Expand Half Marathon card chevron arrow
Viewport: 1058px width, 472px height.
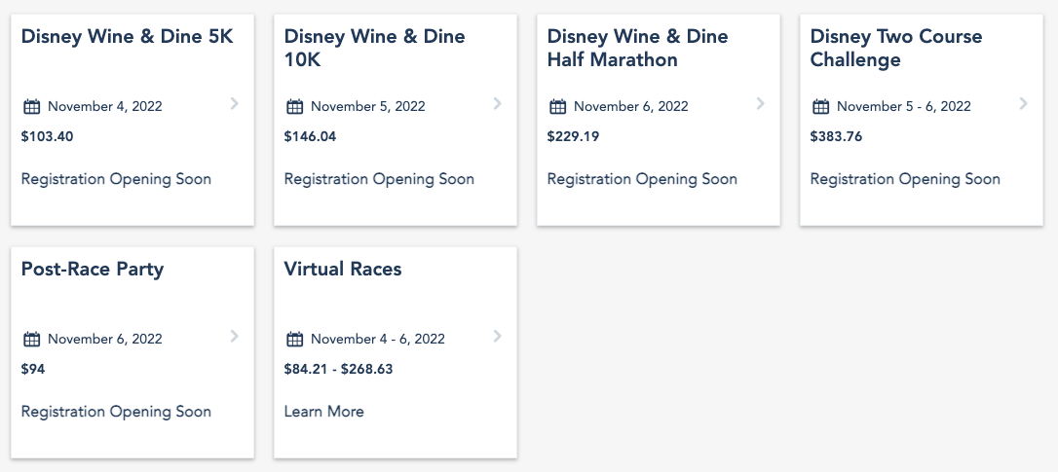click(761, 103)
